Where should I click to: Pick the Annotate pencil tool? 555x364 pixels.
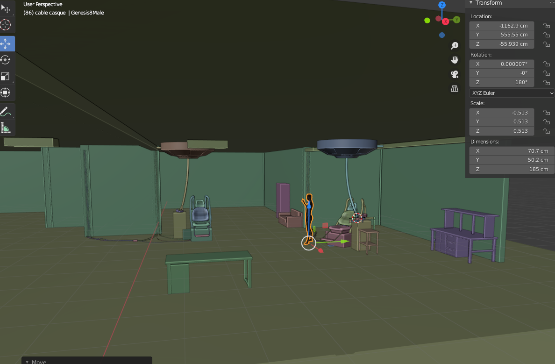tap(6, 112)
